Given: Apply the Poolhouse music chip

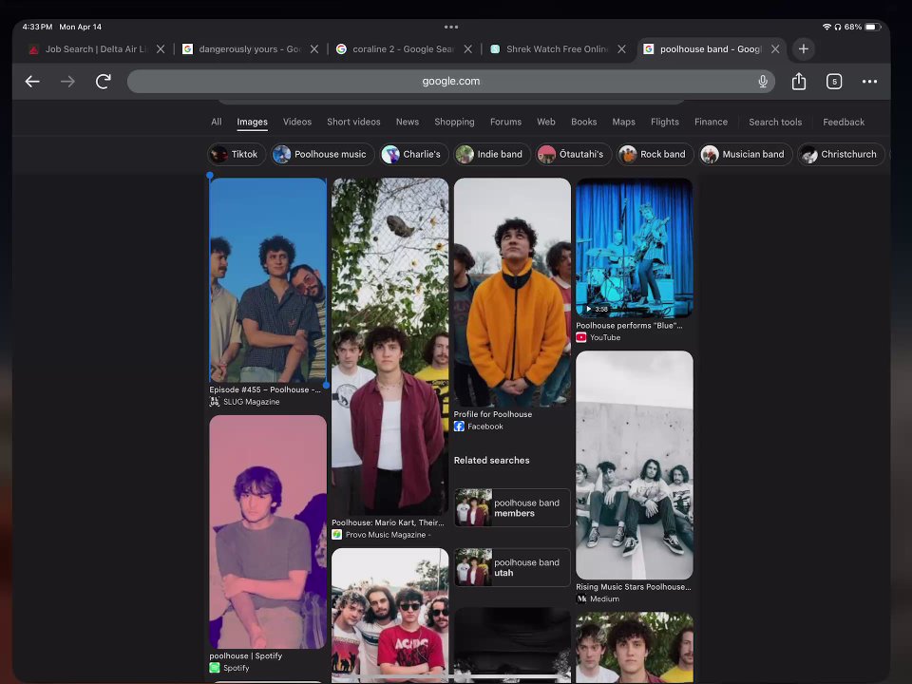Looking at the screenshot, I should [322, 154].
